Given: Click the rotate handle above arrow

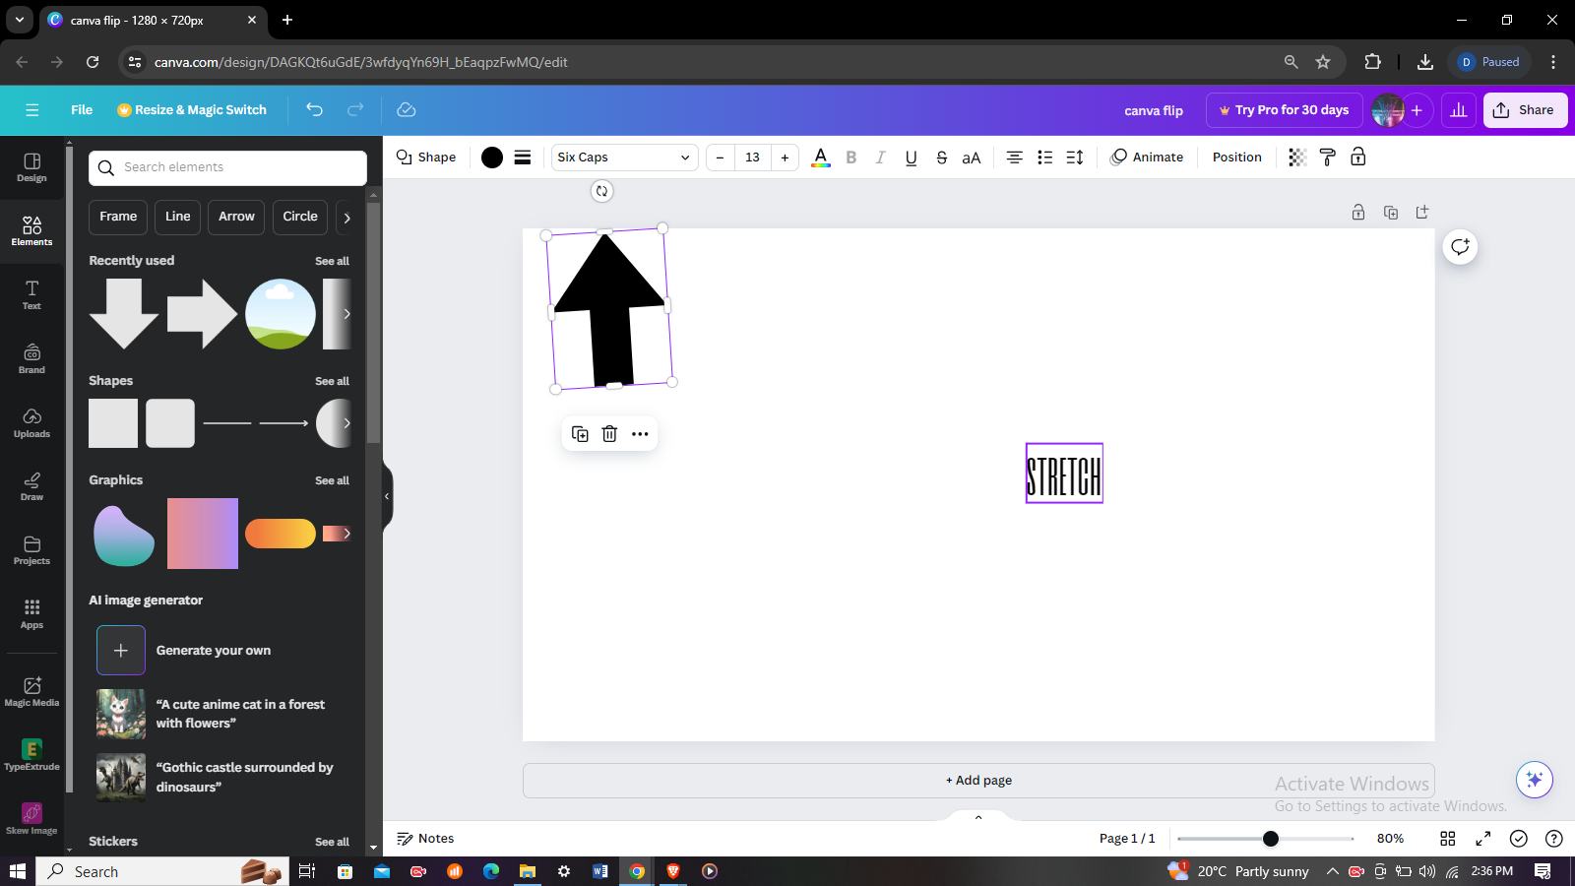Looking at the screenshot, I should [601, 191].
